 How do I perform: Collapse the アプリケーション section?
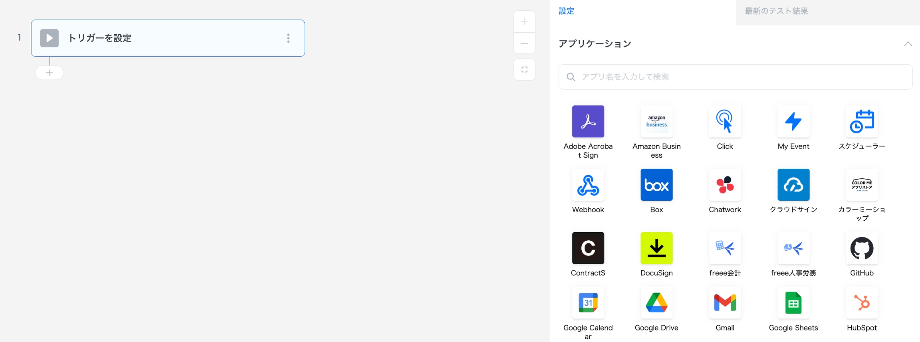point(908,44)
